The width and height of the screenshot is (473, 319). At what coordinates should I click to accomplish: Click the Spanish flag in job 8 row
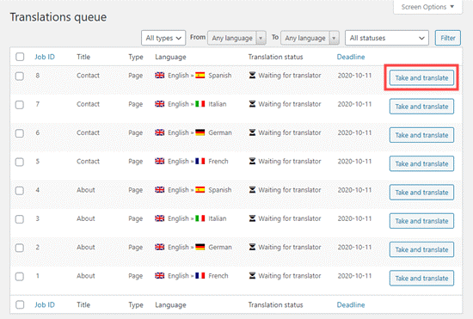[x=200, y=75]
